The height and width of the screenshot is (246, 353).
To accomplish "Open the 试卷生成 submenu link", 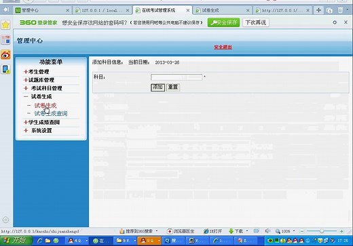I will coord(45,106).
